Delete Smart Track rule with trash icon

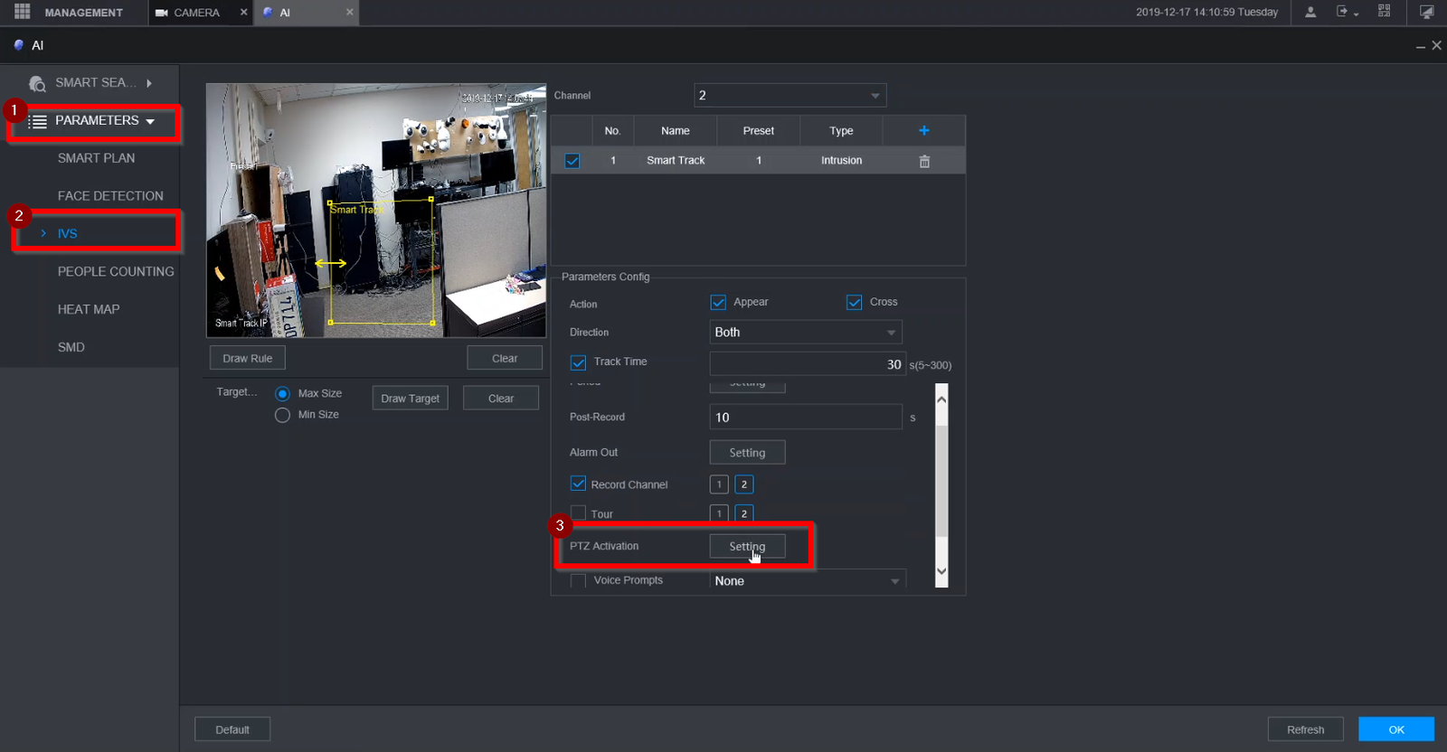(x=924, y=161)
